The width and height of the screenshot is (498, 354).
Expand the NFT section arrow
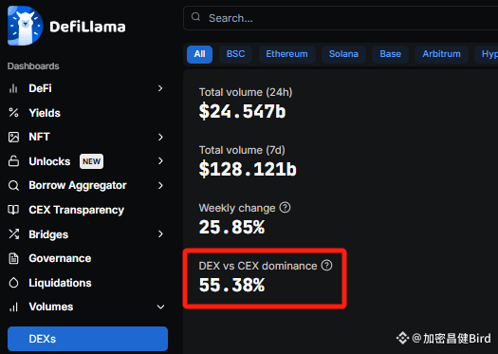pyautogui.click(x=160, y=137)
